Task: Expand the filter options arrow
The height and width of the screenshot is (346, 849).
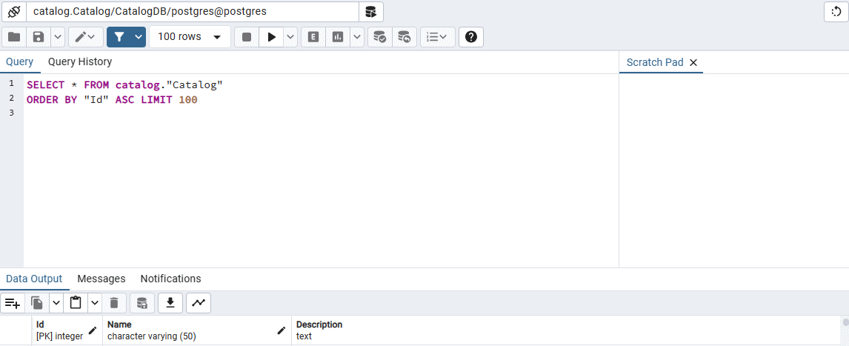Action: click(139, 37)
